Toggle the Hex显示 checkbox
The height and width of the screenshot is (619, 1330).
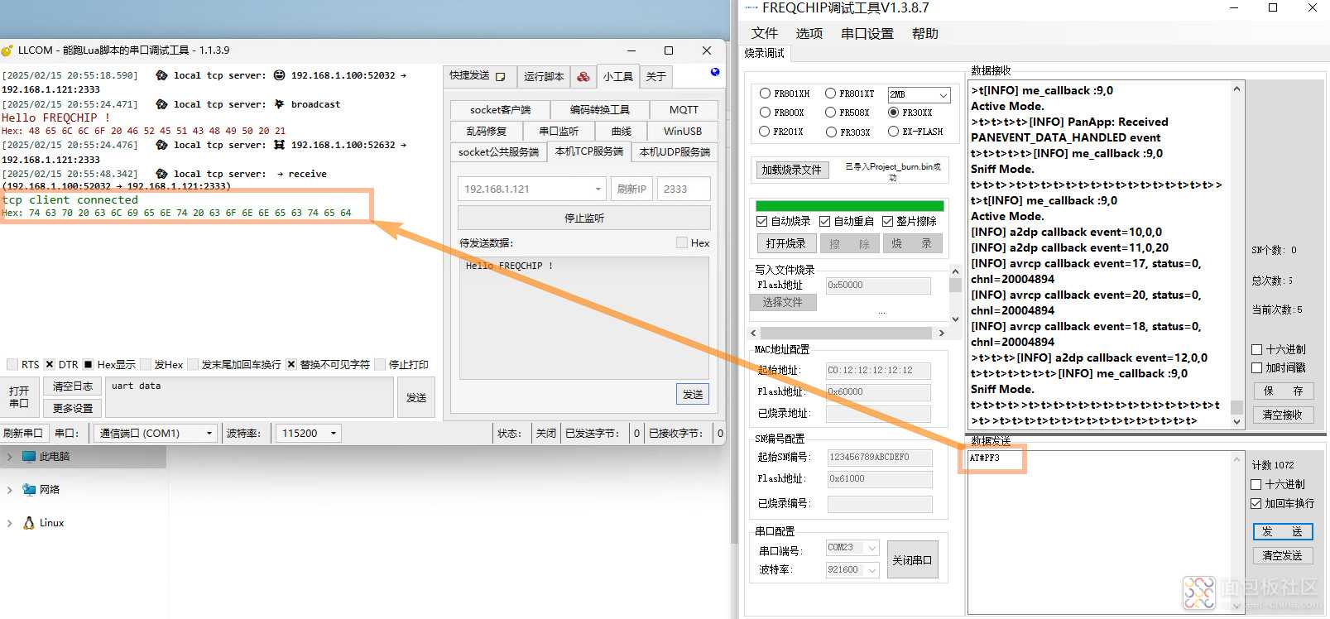[89, 364]
